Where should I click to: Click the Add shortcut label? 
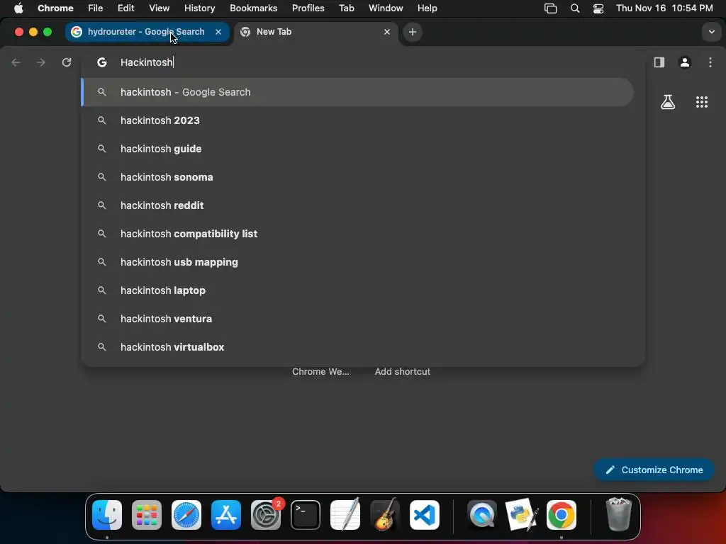pos(403,371)
